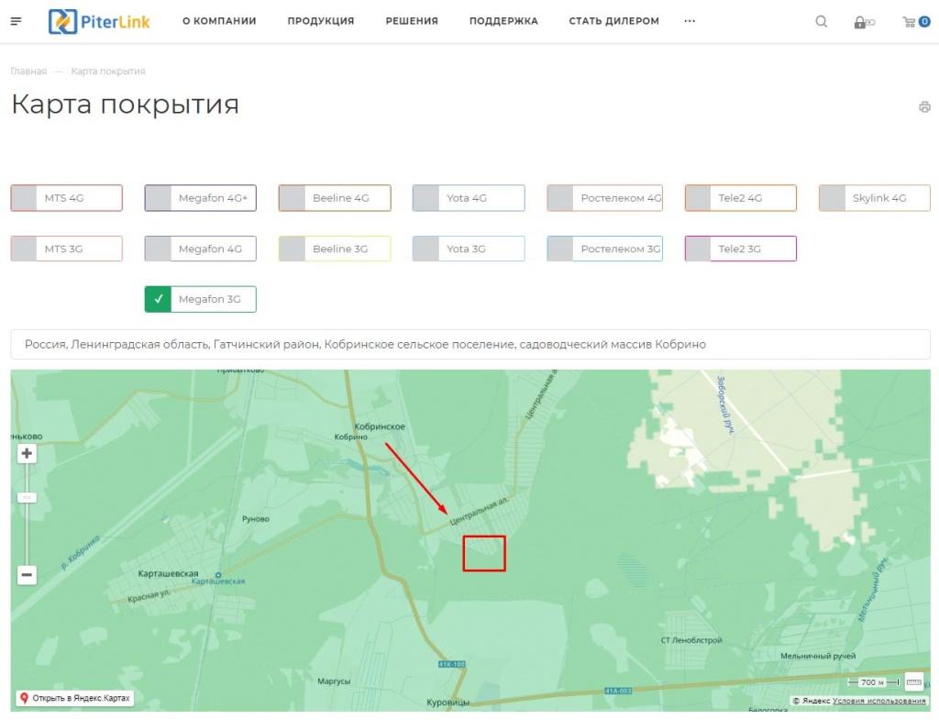
Task: Open map in Яндекс.Картах
Action: coord(75,698)
